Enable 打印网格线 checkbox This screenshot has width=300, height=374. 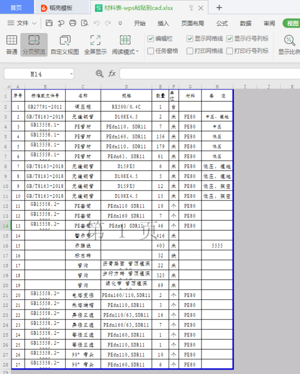(x=190, y=51)
